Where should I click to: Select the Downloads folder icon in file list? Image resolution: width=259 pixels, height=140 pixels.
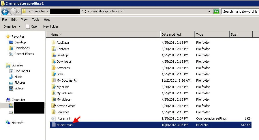click(54, 61)
